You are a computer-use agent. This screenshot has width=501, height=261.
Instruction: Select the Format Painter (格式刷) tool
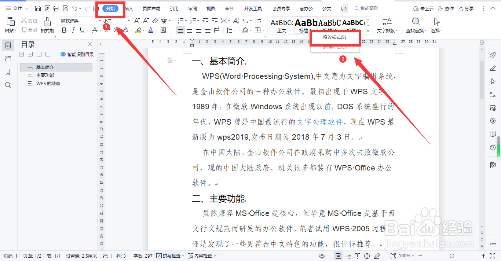click(x=47, y=25)
